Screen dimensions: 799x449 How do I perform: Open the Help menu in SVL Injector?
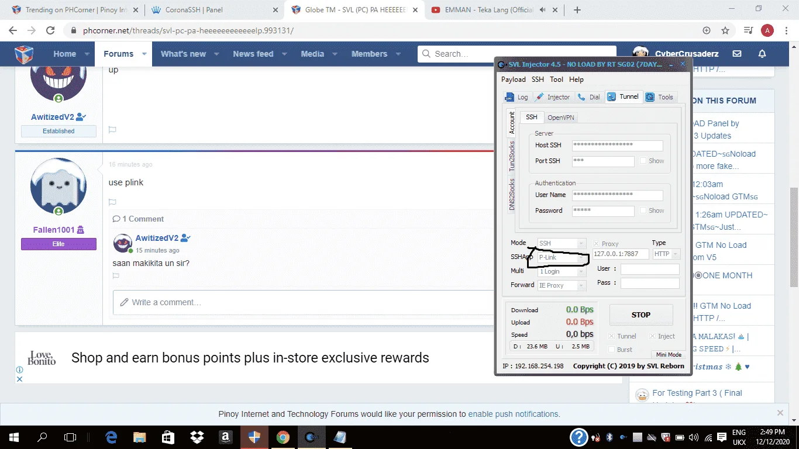576,80
